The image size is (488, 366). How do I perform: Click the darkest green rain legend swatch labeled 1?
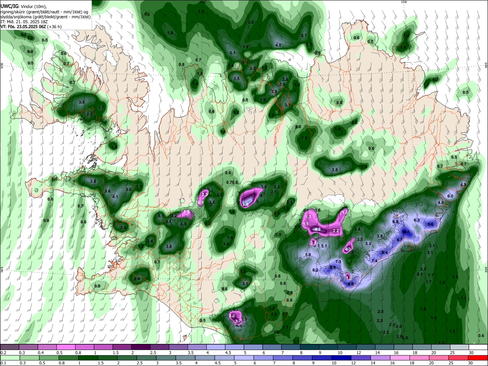click(88, 358)
